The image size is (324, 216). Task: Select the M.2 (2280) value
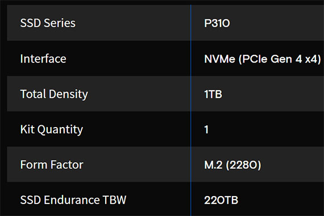pyautogui.click(x=232, y=165)
